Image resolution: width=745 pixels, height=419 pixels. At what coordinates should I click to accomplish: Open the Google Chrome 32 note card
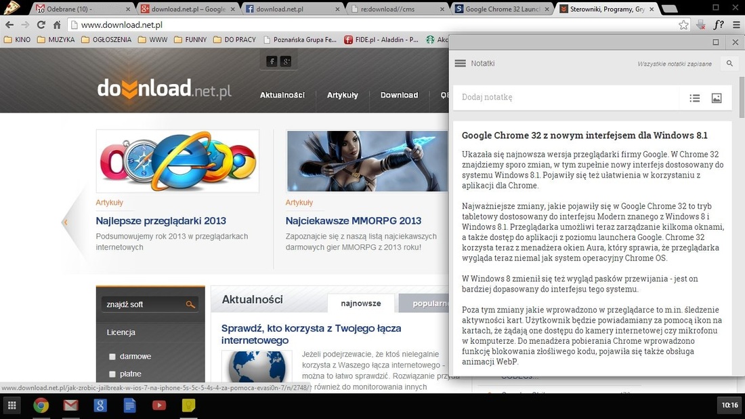592,247
